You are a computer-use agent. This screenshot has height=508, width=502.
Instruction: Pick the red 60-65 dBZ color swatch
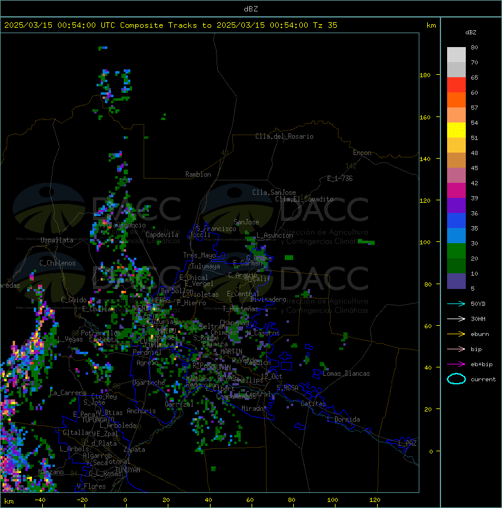[x=456, y=85]
